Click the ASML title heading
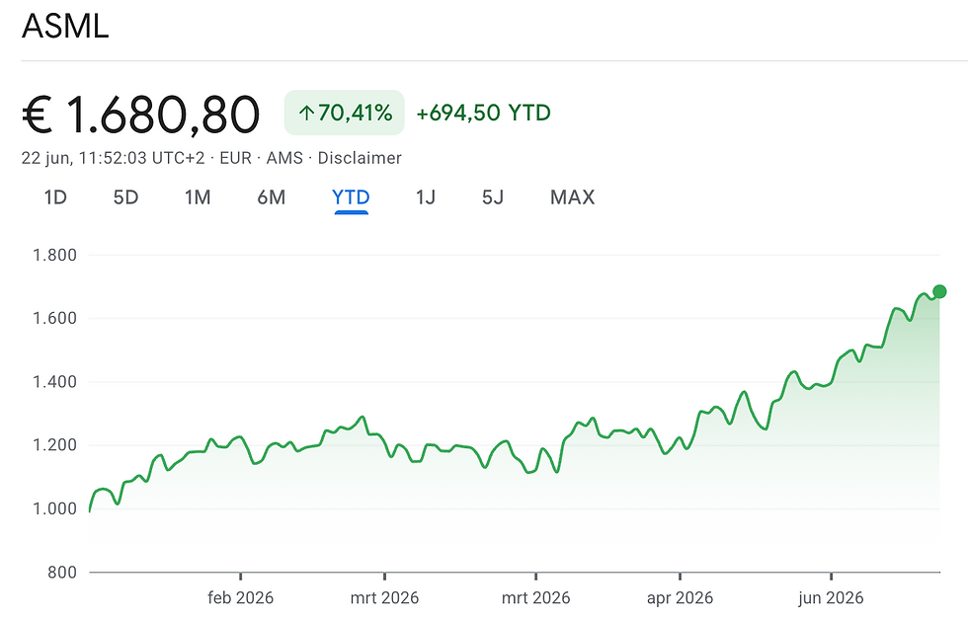968x622 pixels. [x=65, y=27]
